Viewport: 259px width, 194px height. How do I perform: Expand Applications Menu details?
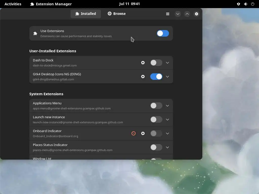point(167,106)
